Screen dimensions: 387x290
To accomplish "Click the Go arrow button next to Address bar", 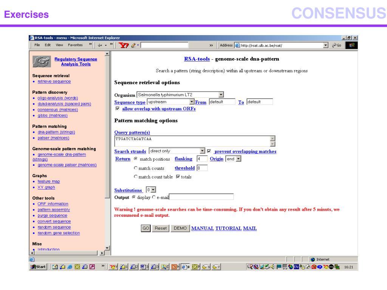I will point(337,45).
